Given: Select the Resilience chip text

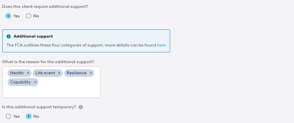Looking at the screenshot, I should point(76,73).
